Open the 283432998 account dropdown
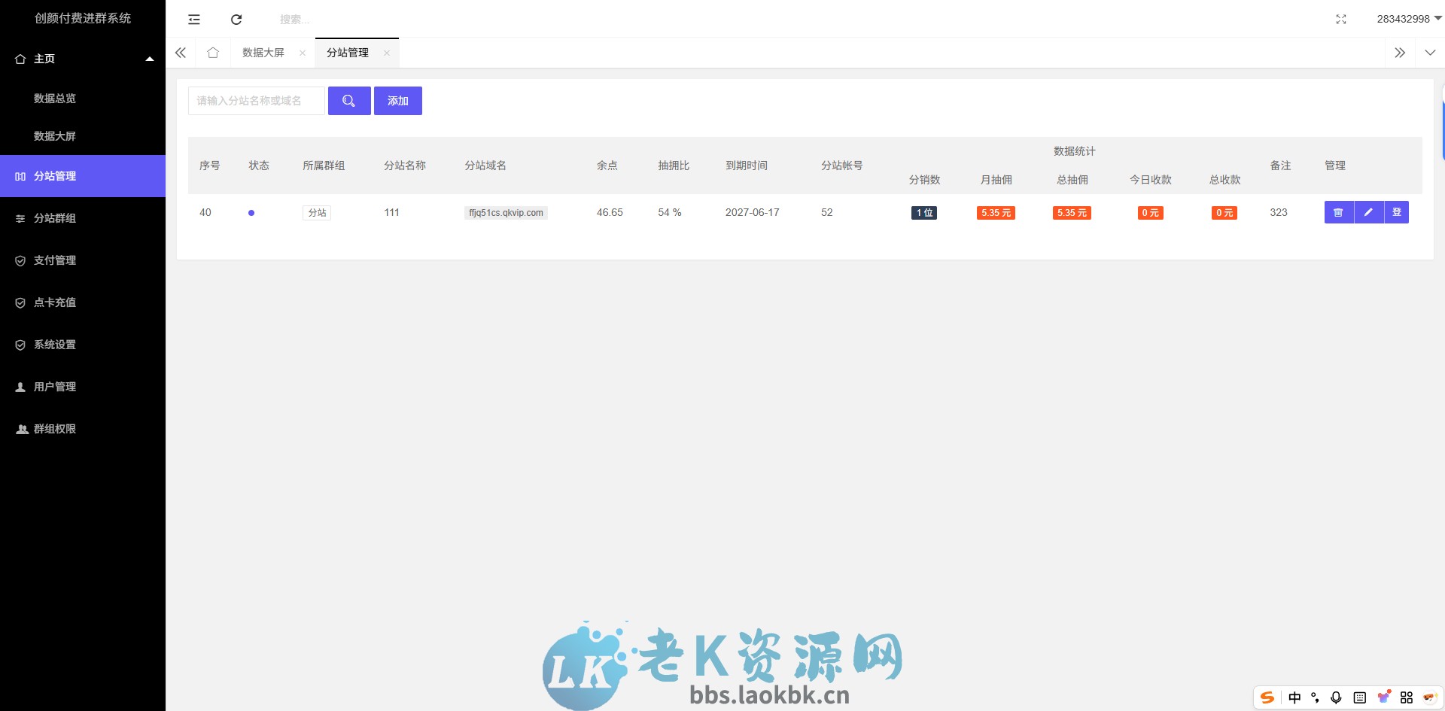Image resolution: width=1445 pixels, height=711 pixels. pos(1403,20)
